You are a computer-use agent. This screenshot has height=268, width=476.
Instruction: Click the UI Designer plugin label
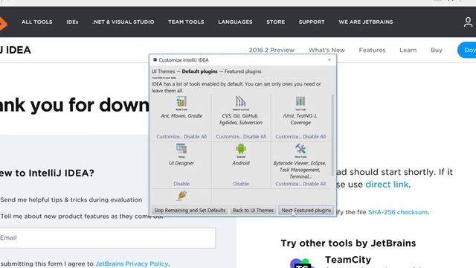(x=181, y=163)
